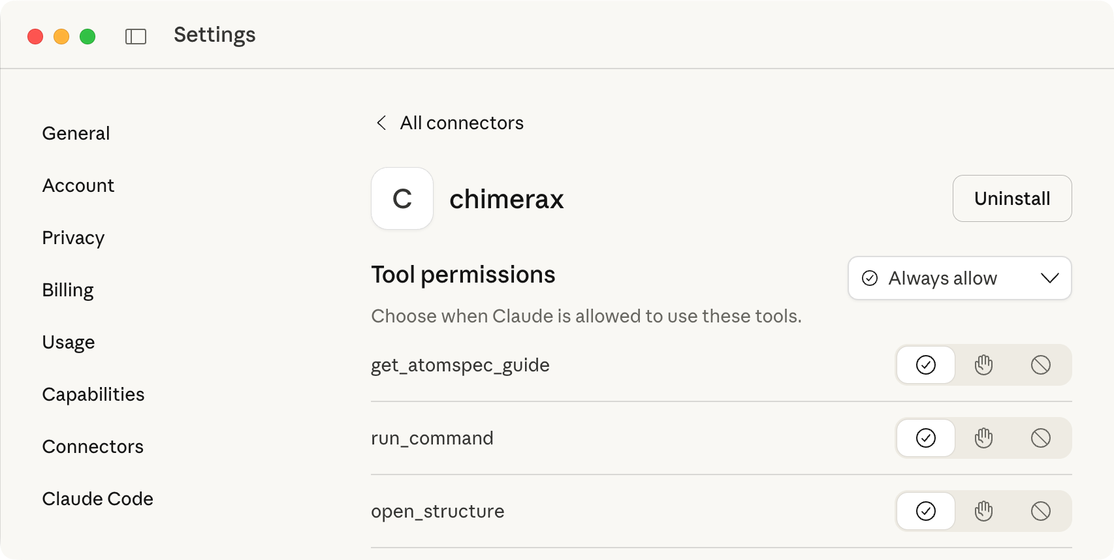This screenshot has width=1114, height=560.
Task: Open the Claude Code settings section
Action: [x=97, y=499]
